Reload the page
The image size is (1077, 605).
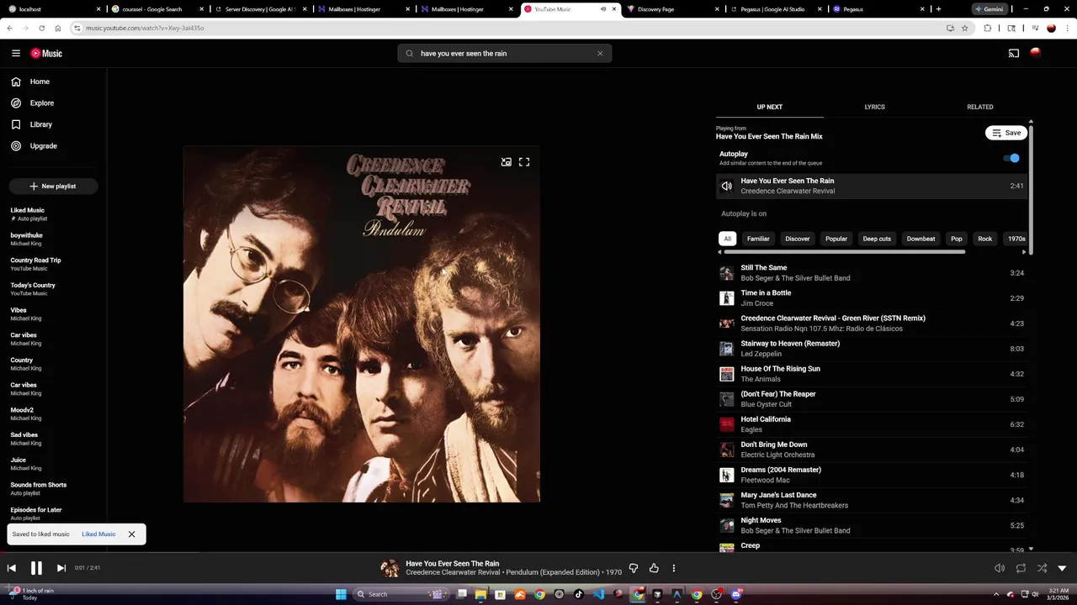tap(41, 28)
